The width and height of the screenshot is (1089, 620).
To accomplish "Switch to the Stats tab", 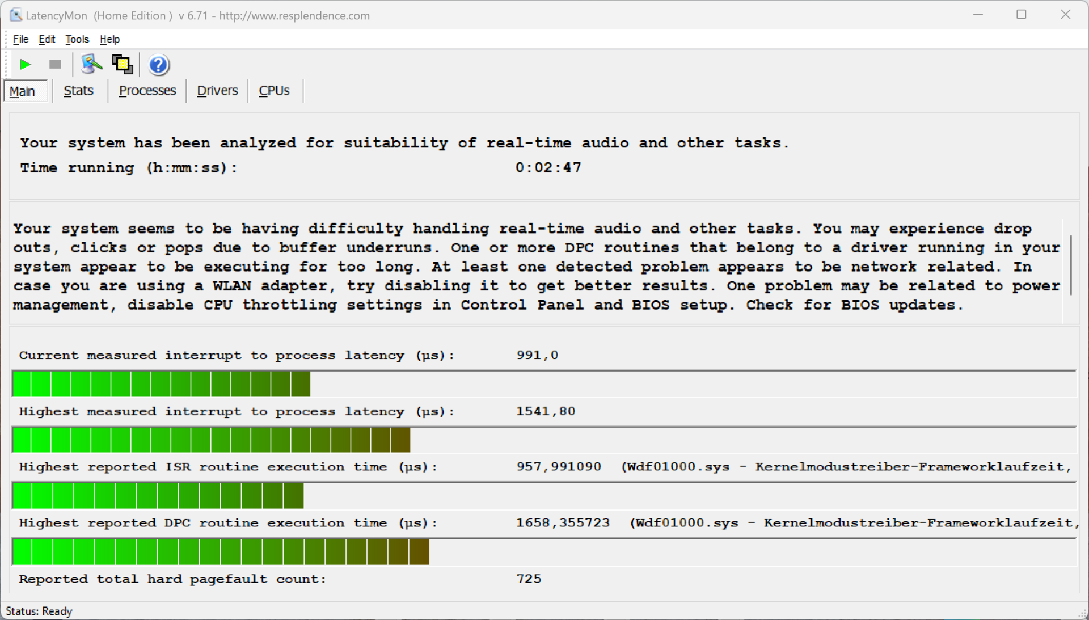I will coord(78,91).
